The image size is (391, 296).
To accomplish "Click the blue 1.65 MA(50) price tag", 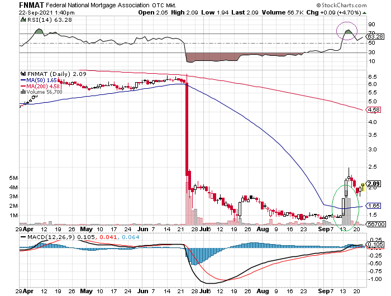I will pos(374,206).
